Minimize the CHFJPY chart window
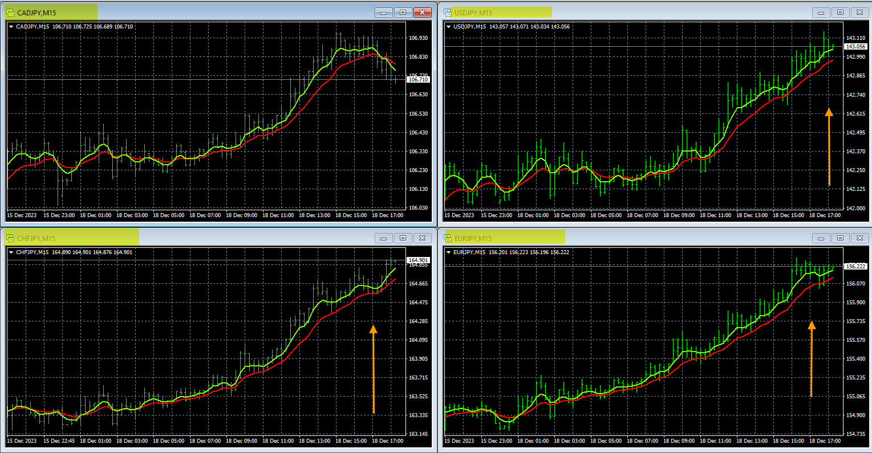 point(384,238)
